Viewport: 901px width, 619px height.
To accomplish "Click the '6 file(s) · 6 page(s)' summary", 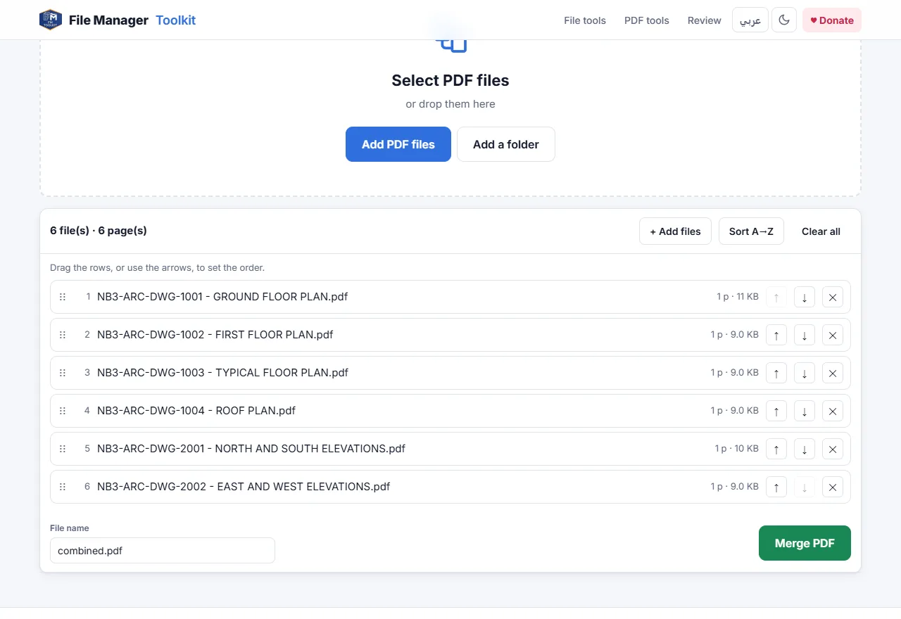I will click(99, 231).
